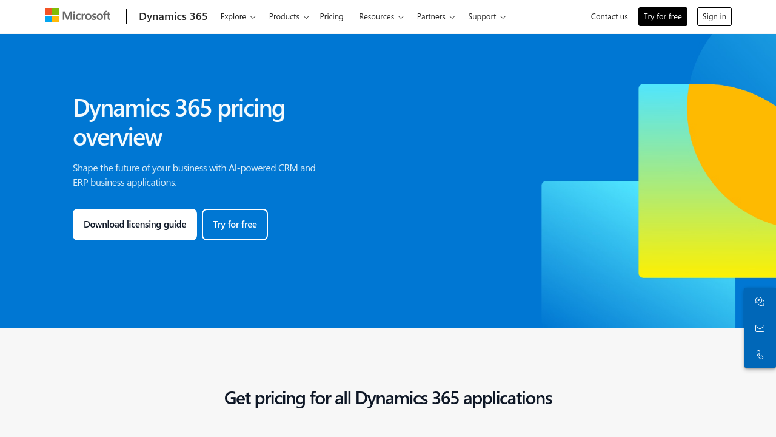Open the Products dropdown
The height and width of the screenshot is (437, 776).
click(289, 17)
